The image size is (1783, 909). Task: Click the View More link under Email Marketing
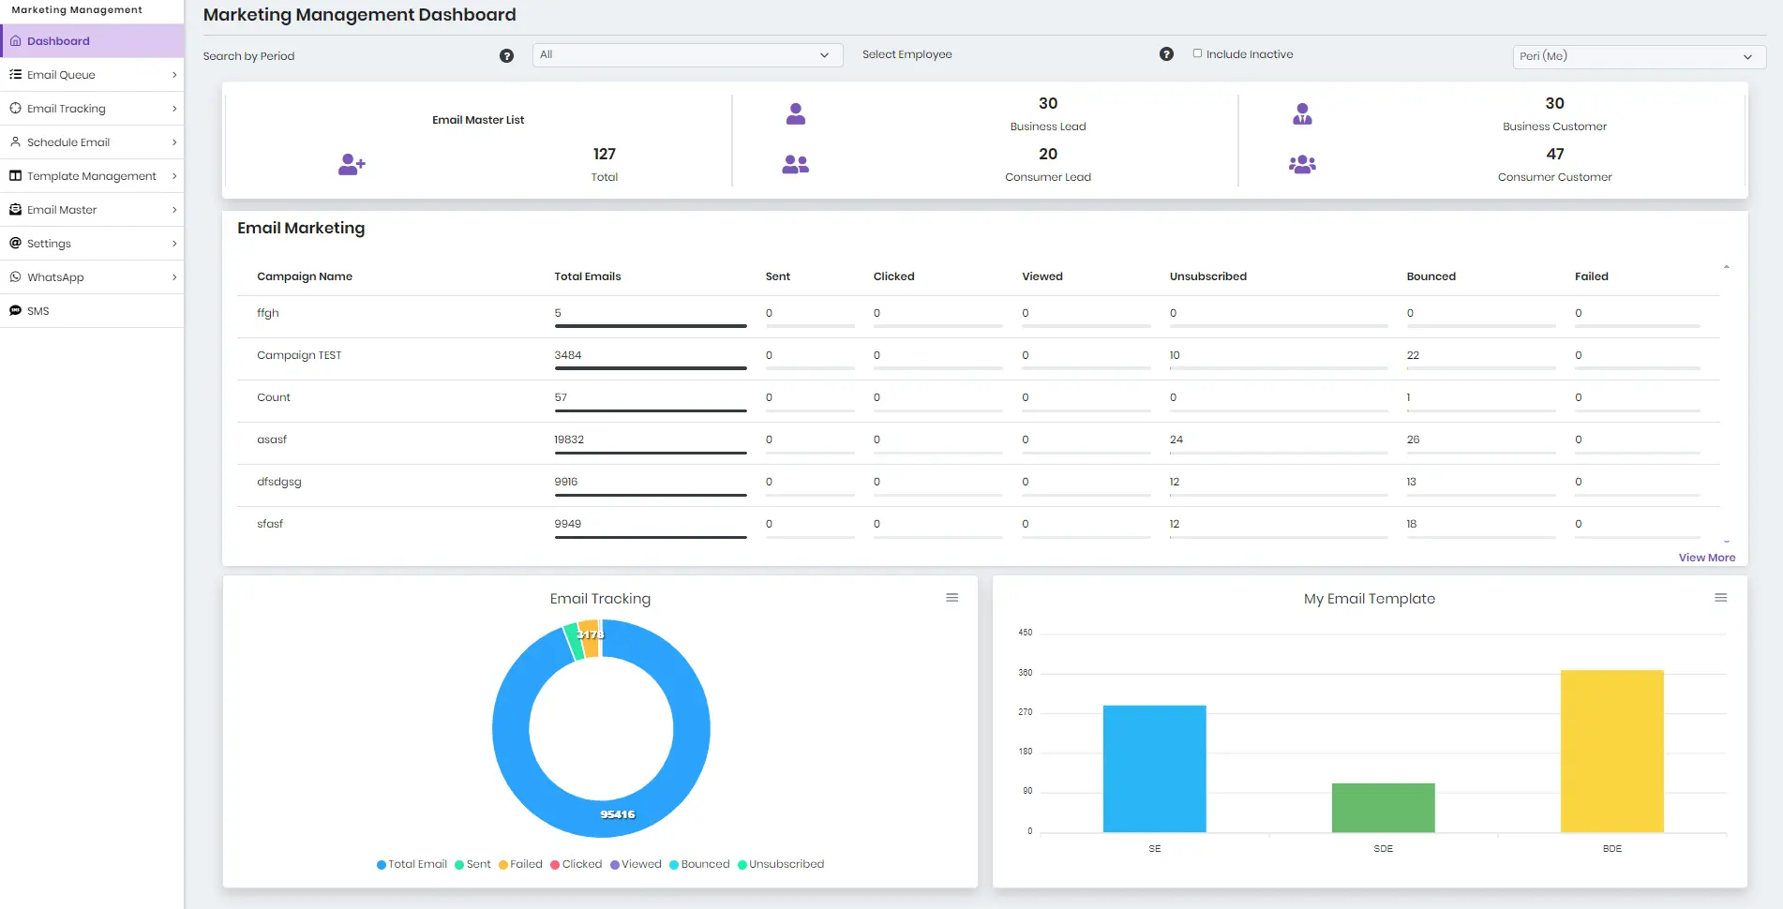[x=1706, y=557]
